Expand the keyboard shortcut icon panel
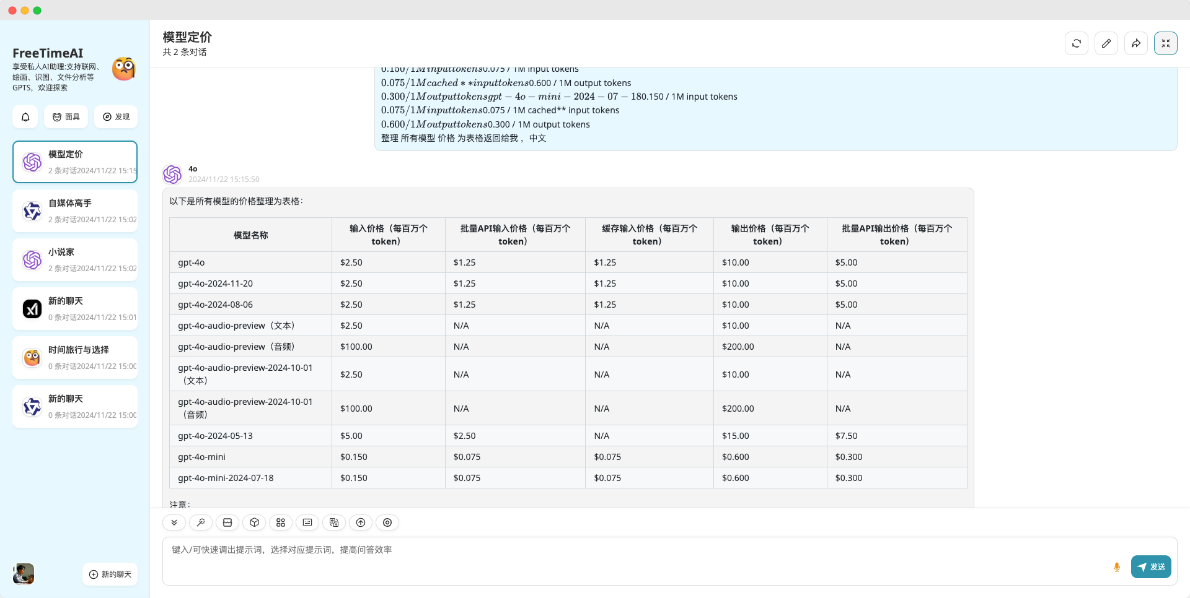Screen dimensions: 1190x598 [x=307, y=522]
